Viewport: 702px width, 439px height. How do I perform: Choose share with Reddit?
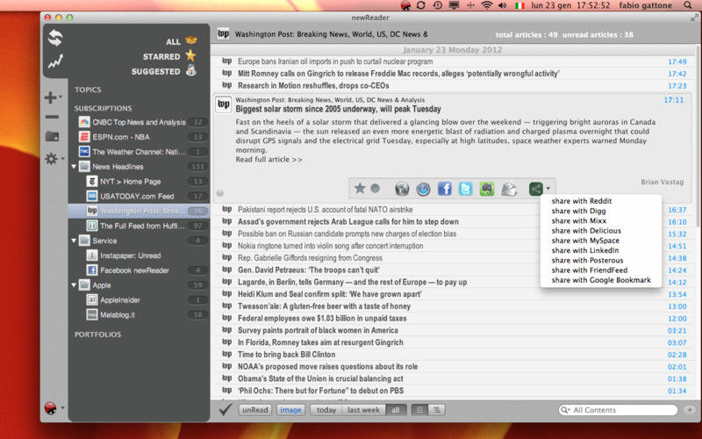pos(581,201)
